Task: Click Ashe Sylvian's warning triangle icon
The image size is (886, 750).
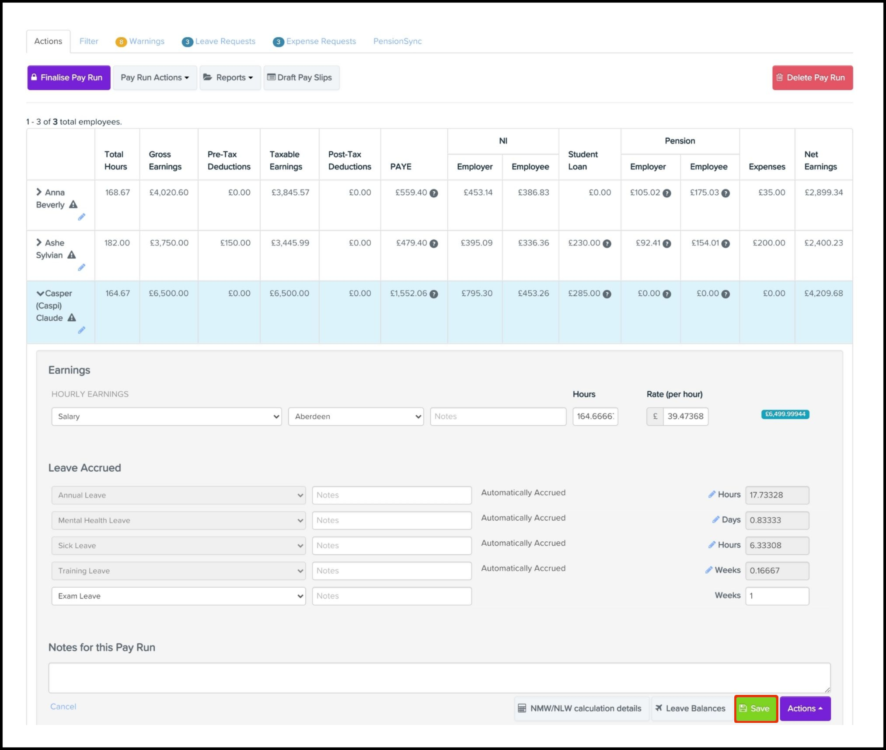Action: coord(72,255)
